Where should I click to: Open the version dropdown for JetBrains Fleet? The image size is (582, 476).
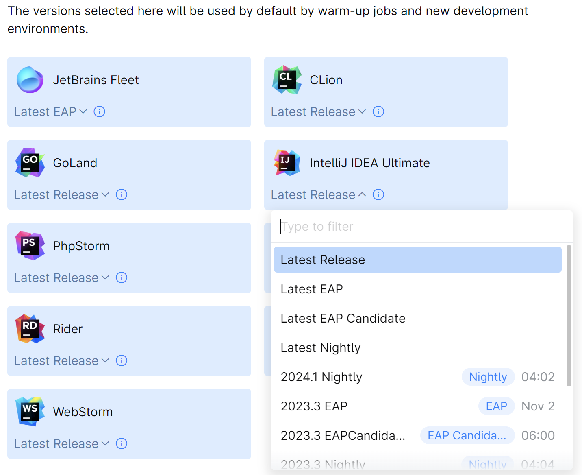click(x=50, y=111)
